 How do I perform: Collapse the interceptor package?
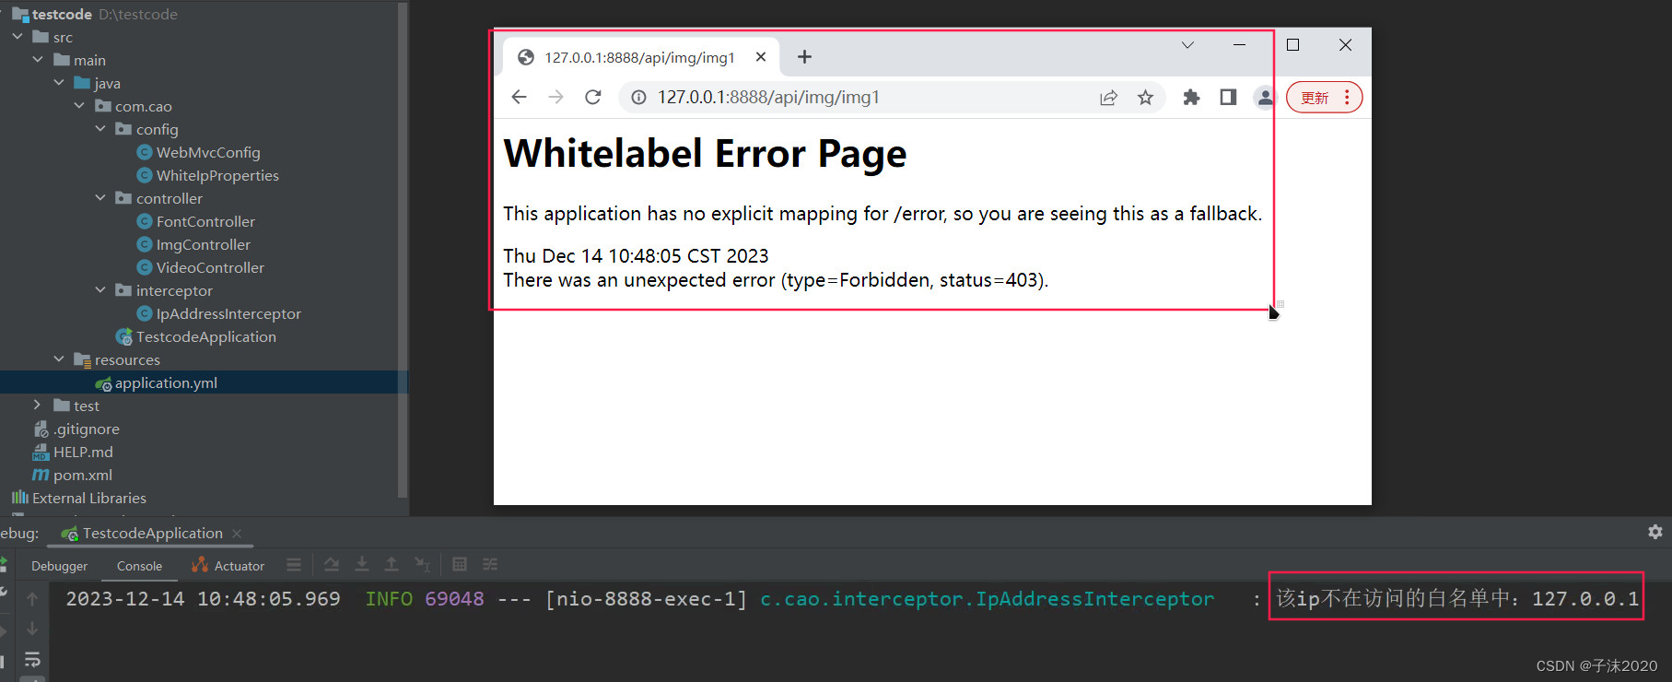coord(100,290)
